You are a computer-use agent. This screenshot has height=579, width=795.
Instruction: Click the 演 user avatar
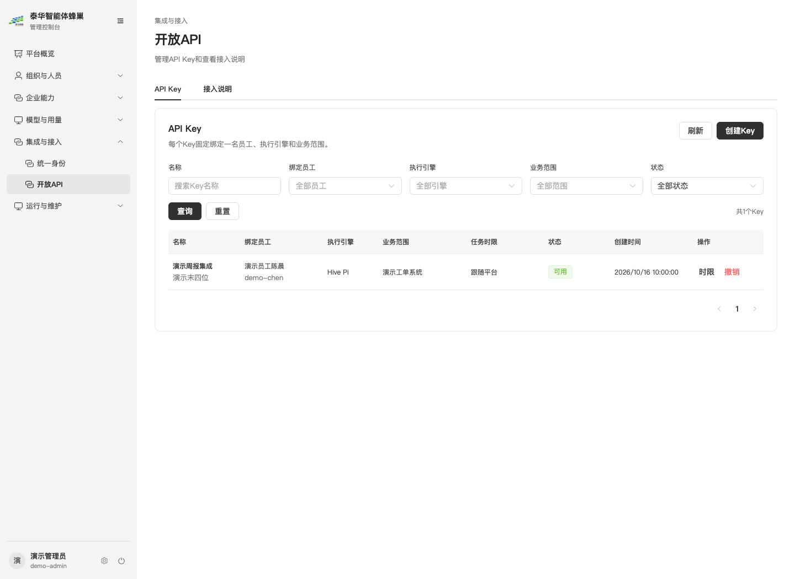tap(17, 561)
